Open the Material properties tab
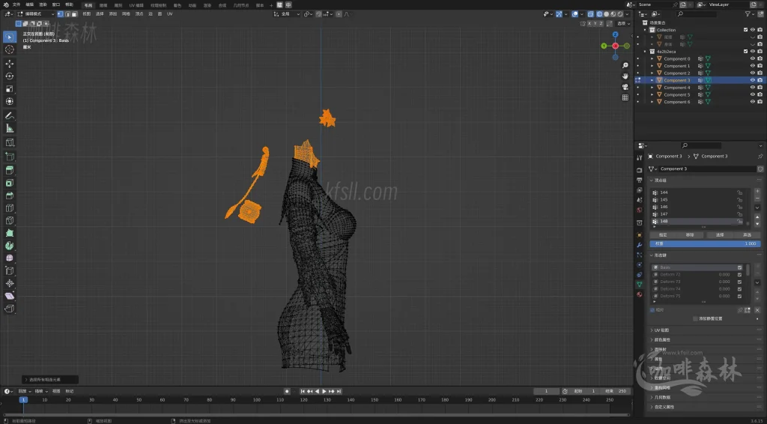Viewport: 767px width, 424px height. click(x=640, y=294)
